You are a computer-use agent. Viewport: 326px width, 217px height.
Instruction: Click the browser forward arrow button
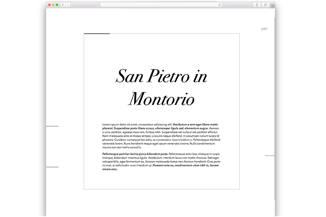coord(68,5)
